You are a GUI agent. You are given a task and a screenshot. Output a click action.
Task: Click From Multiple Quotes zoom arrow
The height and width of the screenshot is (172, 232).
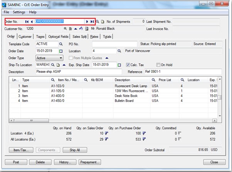107,58
